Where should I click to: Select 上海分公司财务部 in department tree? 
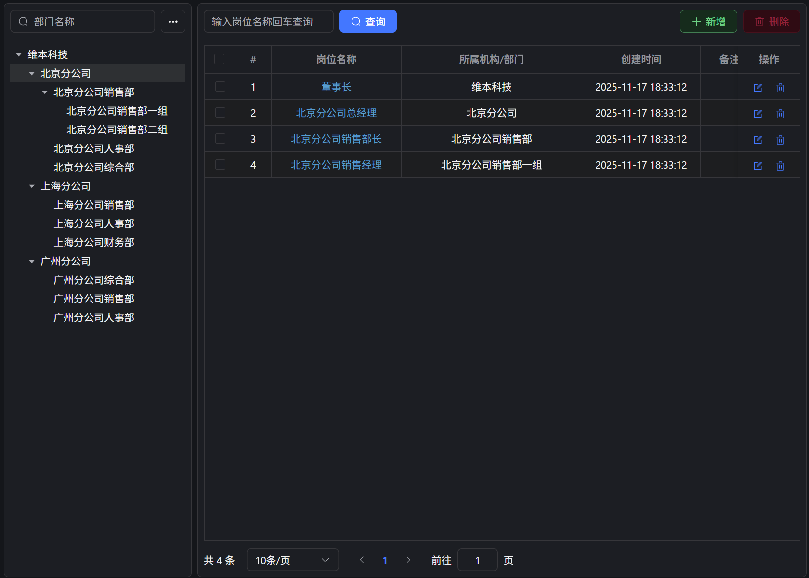(94, 242)
